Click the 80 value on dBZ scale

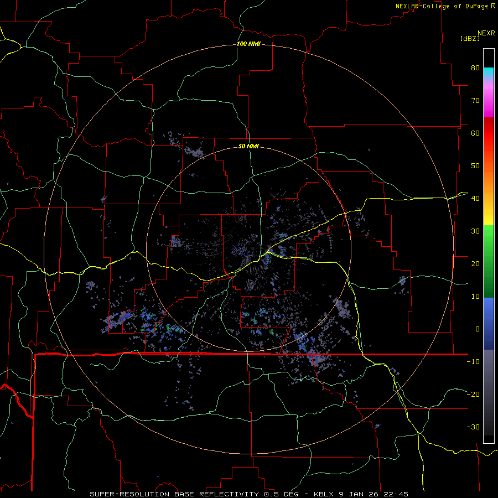point(475,68)
